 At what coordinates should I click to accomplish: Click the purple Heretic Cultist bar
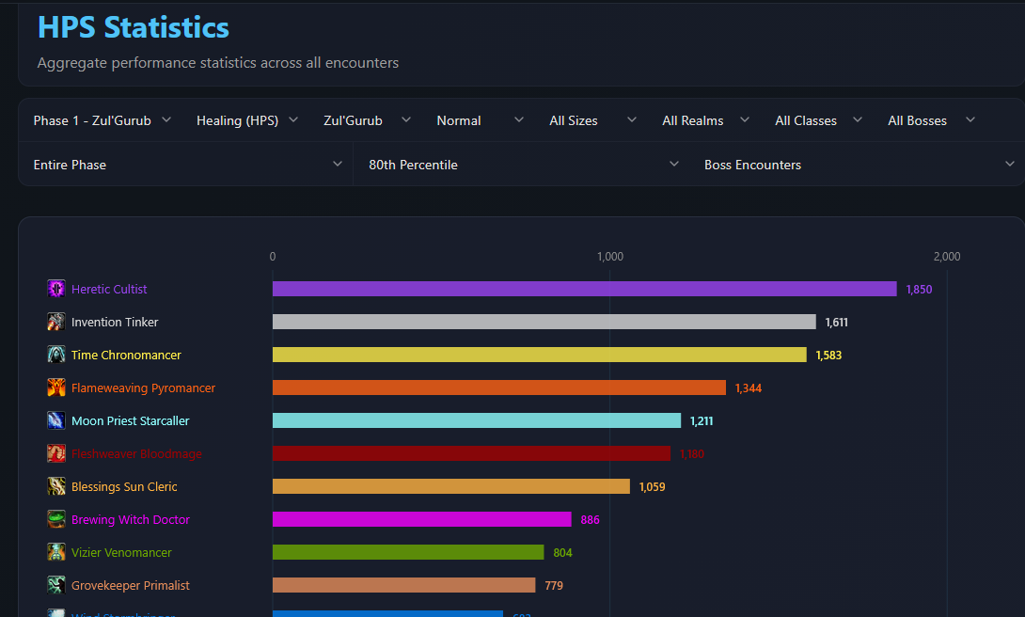pos(584,289)
